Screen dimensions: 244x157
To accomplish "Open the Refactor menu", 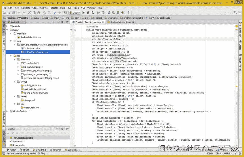I will 54,8.
